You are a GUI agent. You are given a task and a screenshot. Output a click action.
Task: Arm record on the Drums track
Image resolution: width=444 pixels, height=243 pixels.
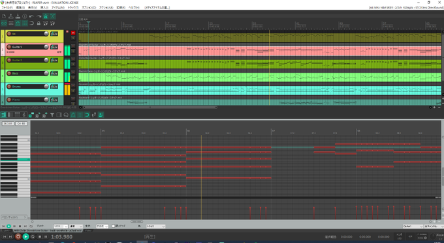pyautogui.click(x=9, y=87)
